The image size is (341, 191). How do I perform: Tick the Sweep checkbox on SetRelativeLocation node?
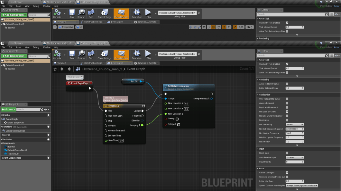coord(177,119)
